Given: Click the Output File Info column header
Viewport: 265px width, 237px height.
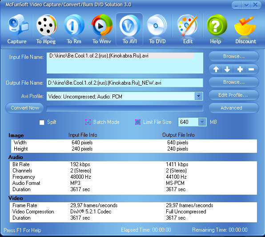Looking at the screenshot, I should coord(178,135).
